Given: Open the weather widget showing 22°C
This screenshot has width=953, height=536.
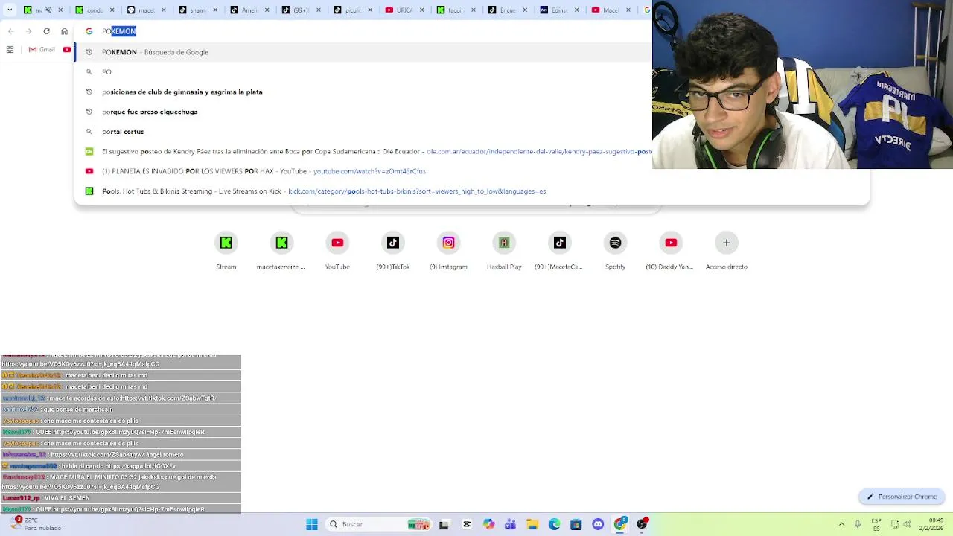Looking at the screenshot, I should point(34,524).
